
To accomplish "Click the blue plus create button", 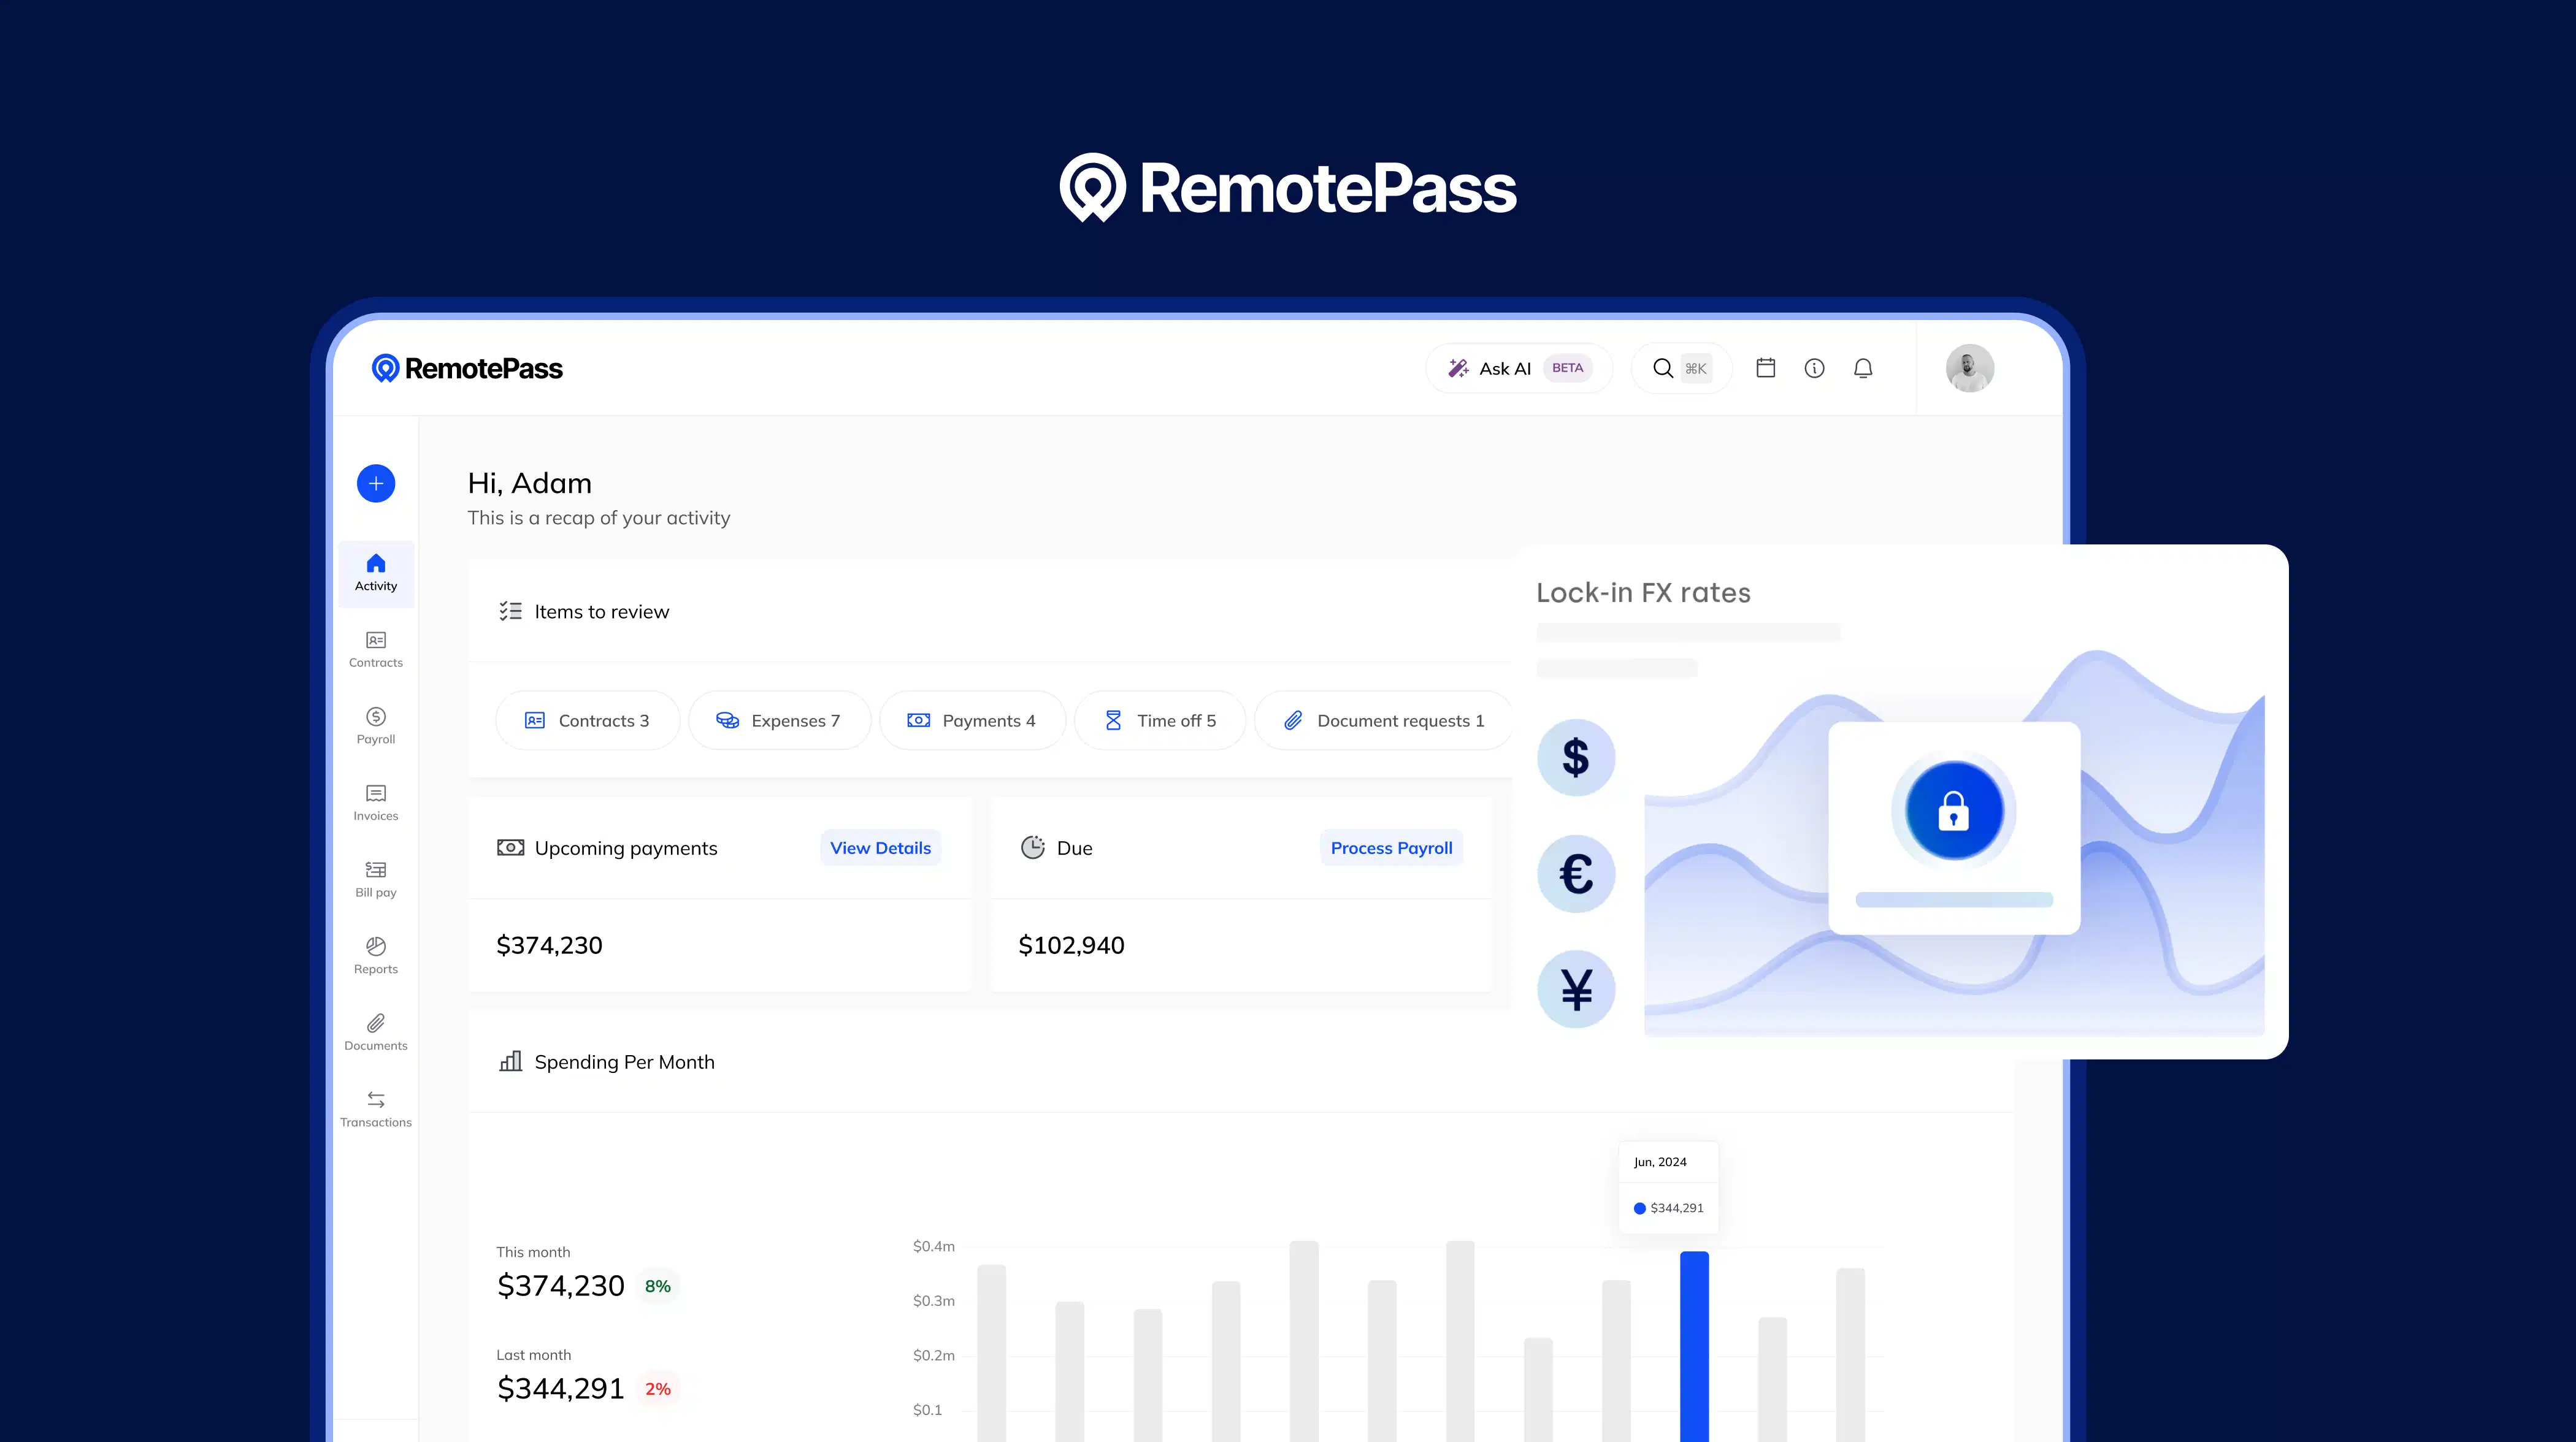I will click(x=376, y=484).
